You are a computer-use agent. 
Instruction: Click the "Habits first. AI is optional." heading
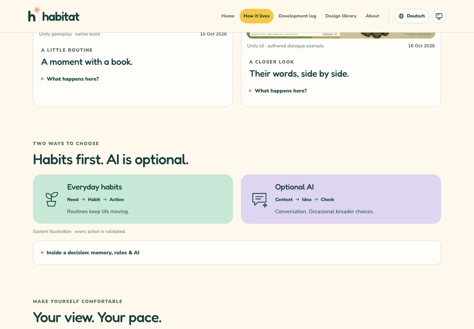coord(111,160)
